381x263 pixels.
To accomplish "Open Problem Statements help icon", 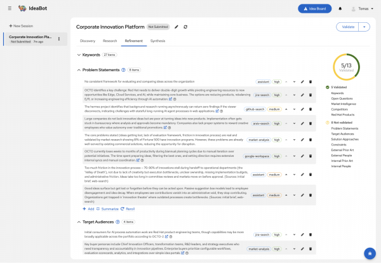I will coord(123,70).
